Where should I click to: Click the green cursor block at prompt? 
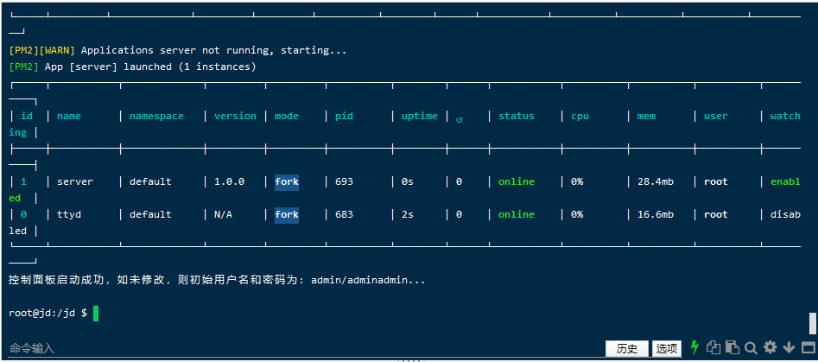[x=96, y=313]
